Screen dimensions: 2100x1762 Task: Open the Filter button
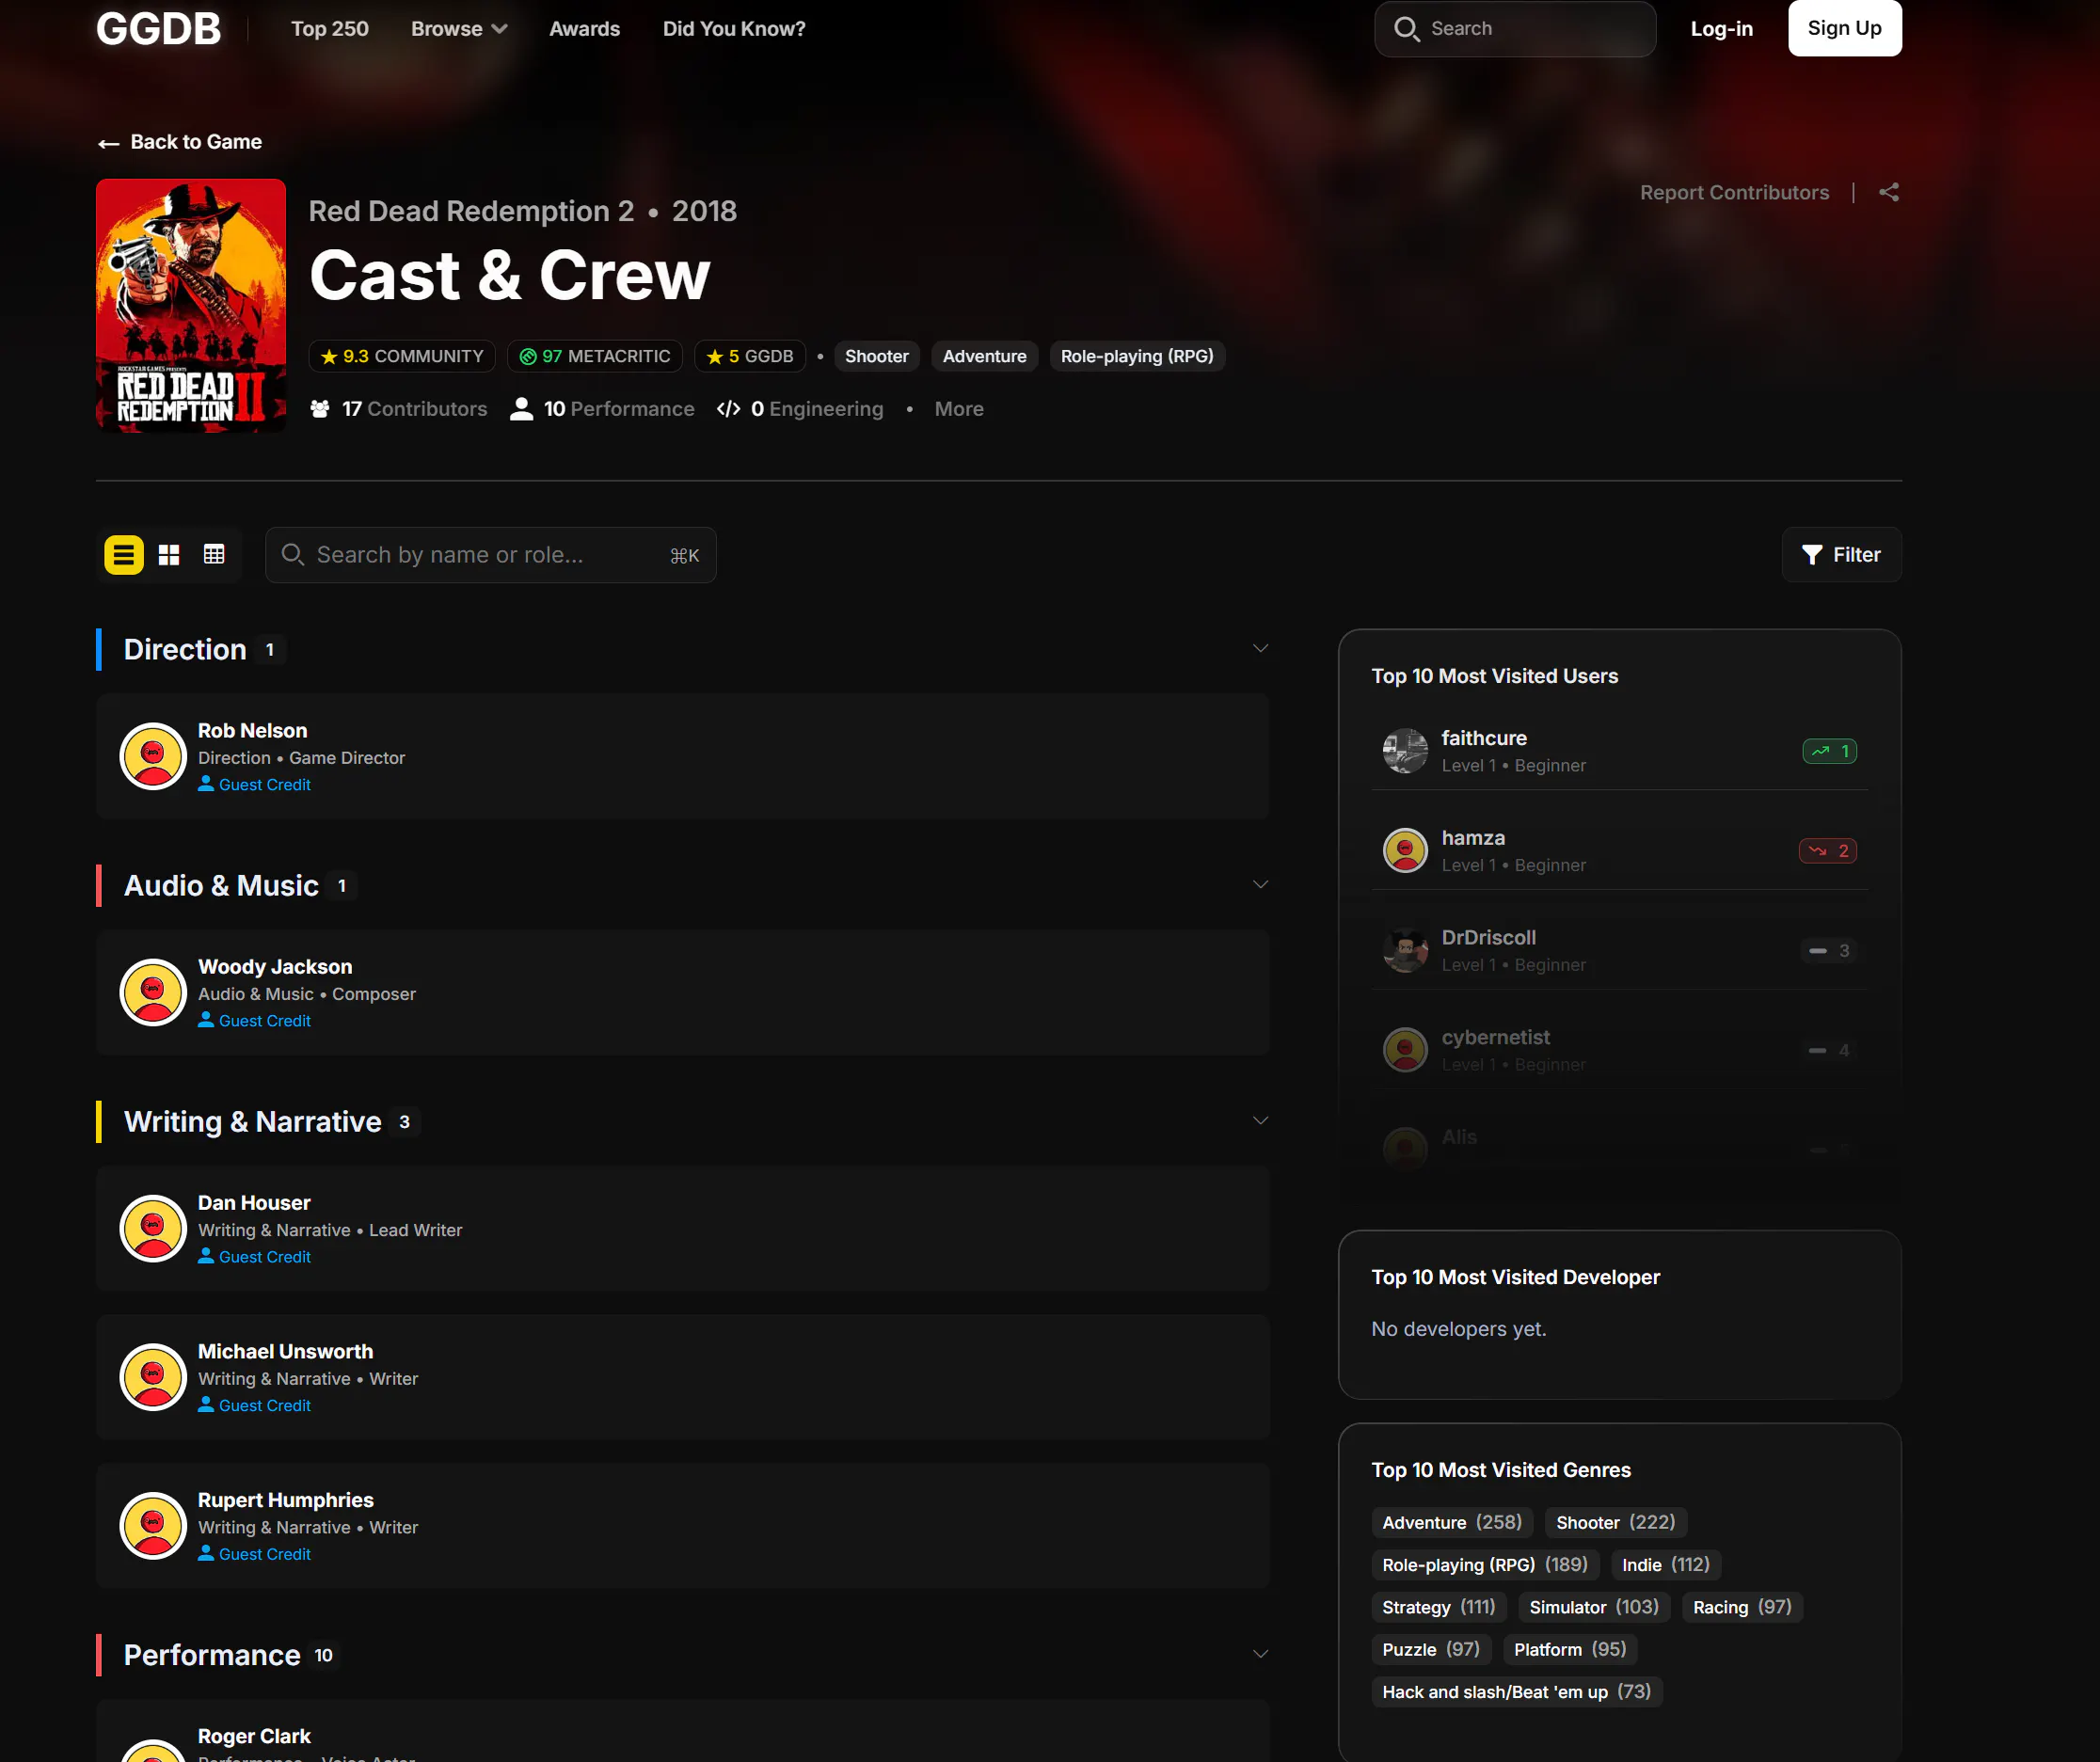(x=1841, y=555)
